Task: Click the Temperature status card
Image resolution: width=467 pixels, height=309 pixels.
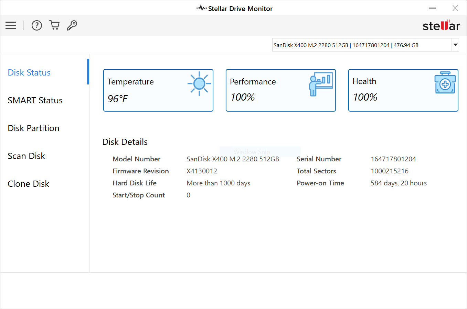Action: coord(158,90)
